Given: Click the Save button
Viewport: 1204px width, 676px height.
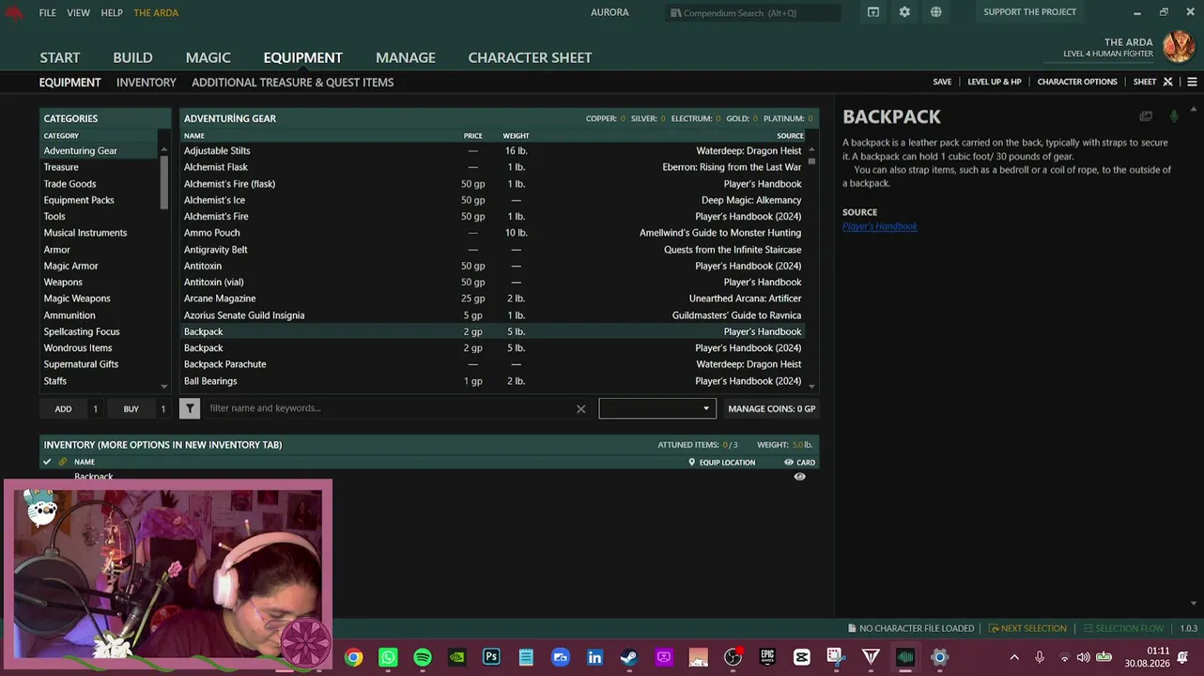Looking at the screenshot, I should click(942, 82).
